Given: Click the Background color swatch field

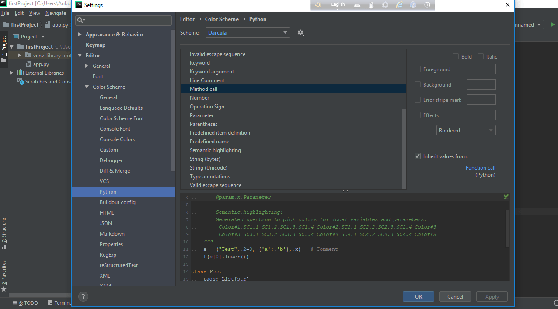Looking at the screenshot, I should point(481,84).
